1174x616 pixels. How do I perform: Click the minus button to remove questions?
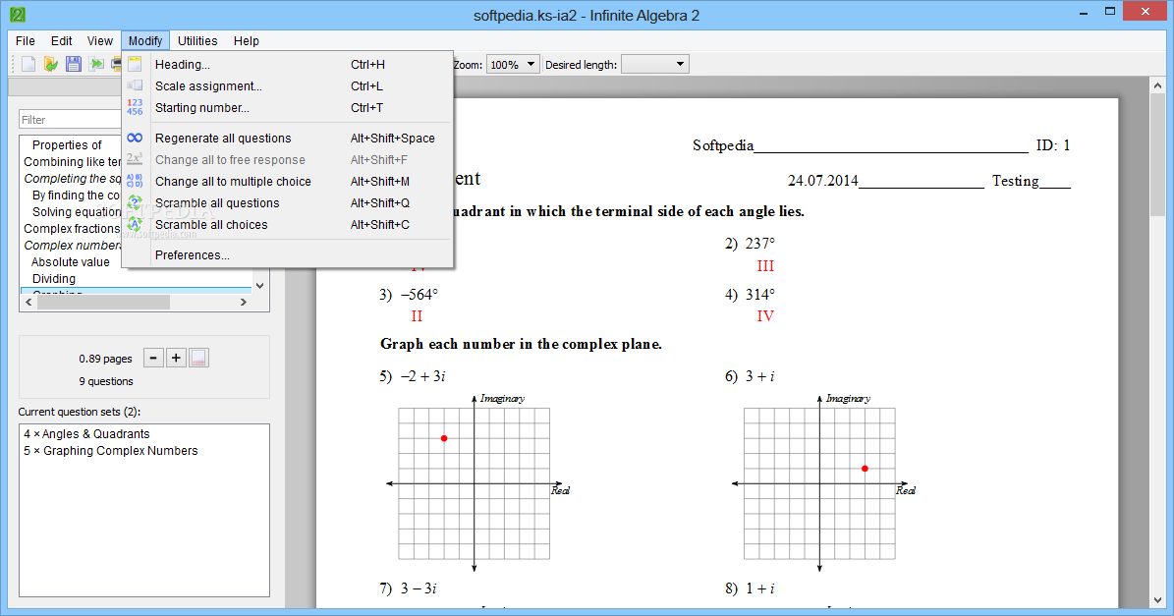153,358
